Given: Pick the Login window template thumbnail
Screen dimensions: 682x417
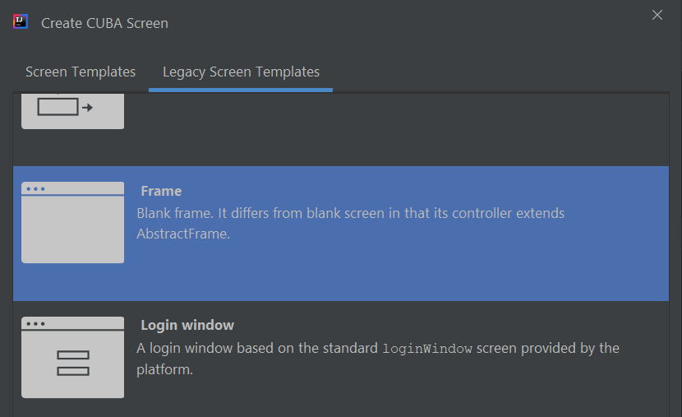Looking at the screenshot, I should pos(72,357).
